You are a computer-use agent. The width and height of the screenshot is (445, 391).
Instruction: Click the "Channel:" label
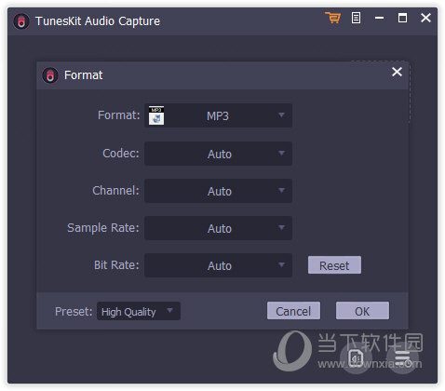point(115,191)
